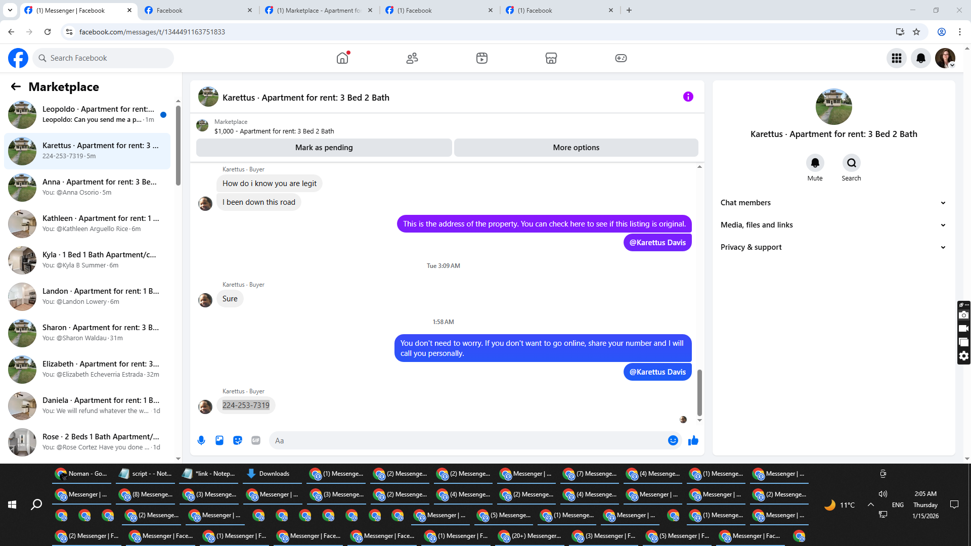Open the sticker picker icon
The width and height of the screenshot is (971, 546).
[x=238, y=440]
